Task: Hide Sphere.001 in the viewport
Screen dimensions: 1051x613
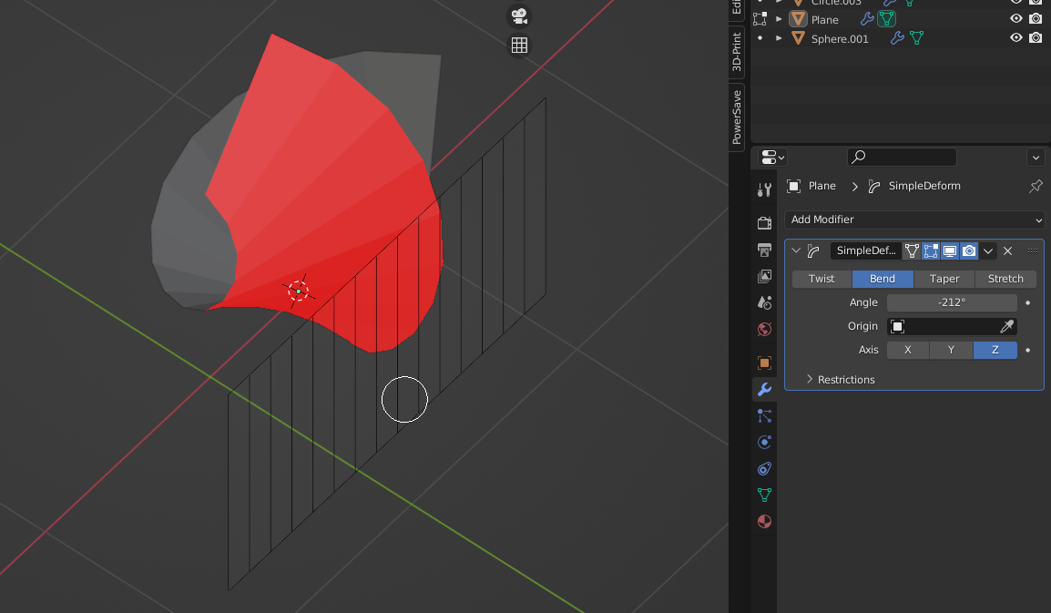Action: tap(1016, 38)
